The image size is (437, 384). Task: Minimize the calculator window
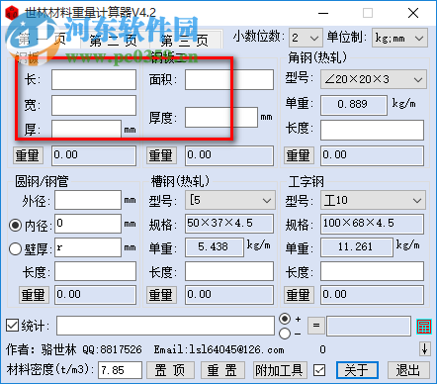(x=323, y=13)
